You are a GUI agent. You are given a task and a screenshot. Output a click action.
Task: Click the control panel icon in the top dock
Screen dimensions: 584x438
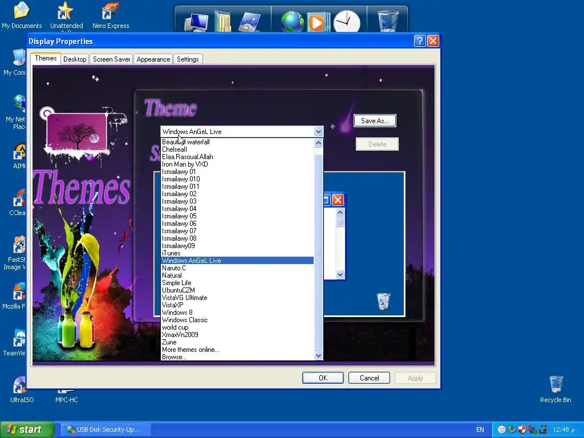[250, 22]
